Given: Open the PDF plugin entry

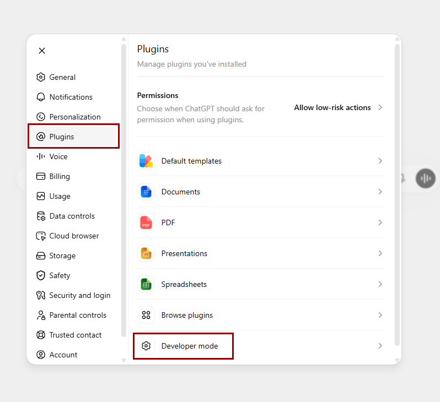Looking at the screenshot, I should (261, 222).
